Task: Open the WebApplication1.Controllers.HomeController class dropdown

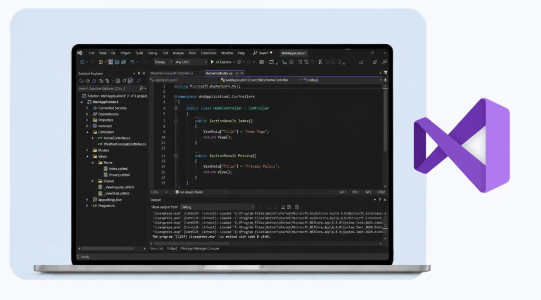Action: point(261,80)
